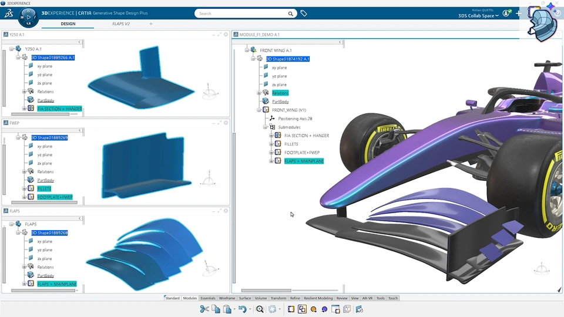Select xy plane in FWEP tree
564x317 pixels.
(x=45, y=146)
